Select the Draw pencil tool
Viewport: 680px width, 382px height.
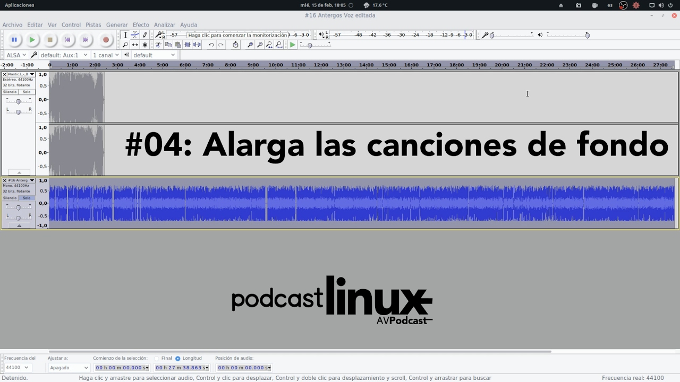click(x=144, y=35)
